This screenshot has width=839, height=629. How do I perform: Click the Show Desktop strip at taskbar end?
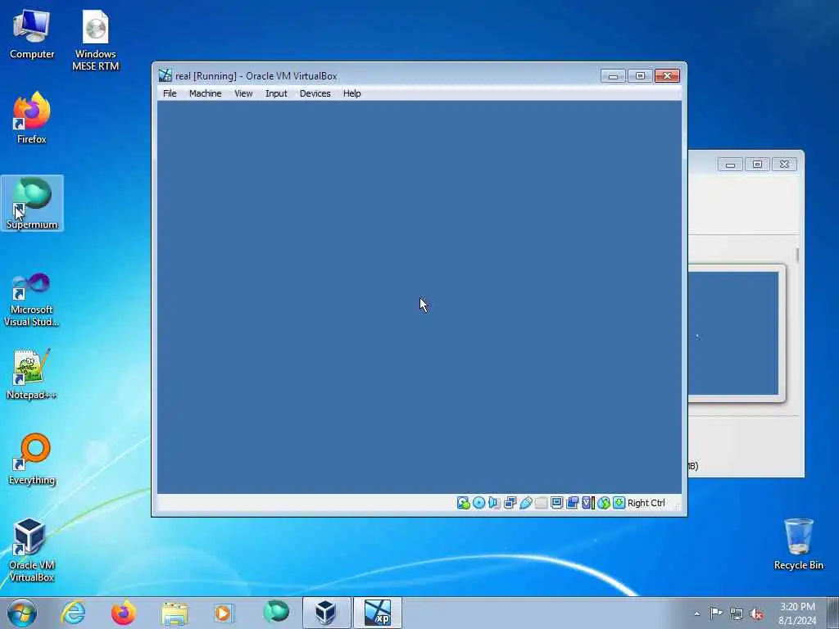833,613
